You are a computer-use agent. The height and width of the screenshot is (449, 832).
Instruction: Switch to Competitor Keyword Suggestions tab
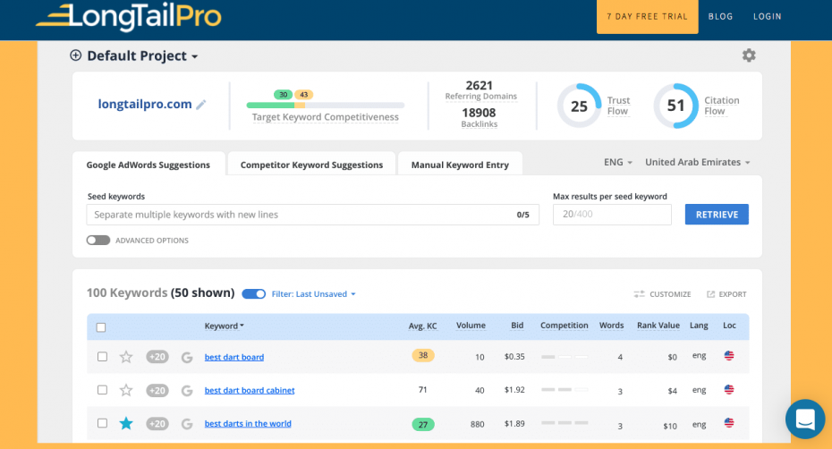tap(311, 165)
